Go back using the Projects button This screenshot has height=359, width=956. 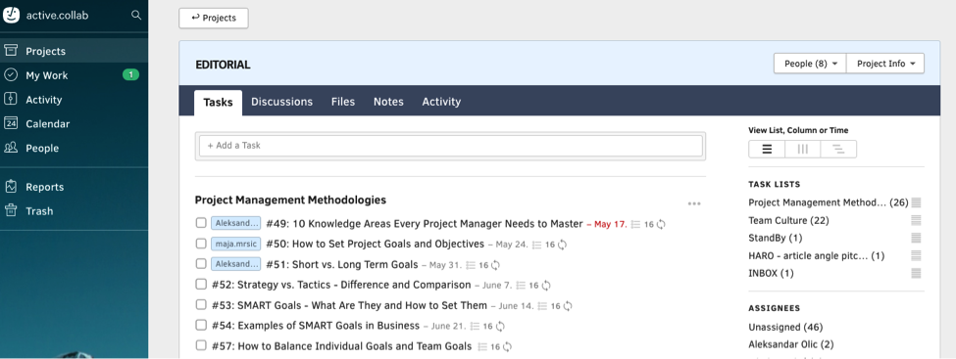[214, 19]
